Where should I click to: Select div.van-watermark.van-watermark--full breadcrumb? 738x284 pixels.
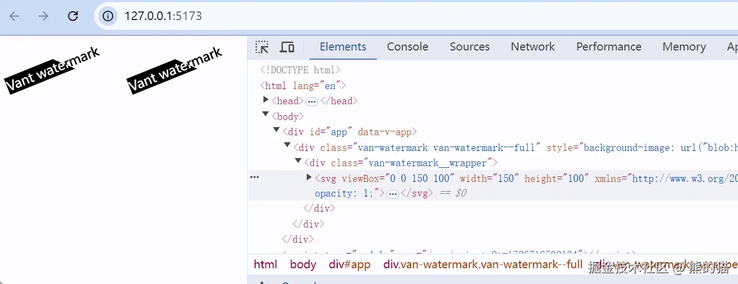coord(483,264)
